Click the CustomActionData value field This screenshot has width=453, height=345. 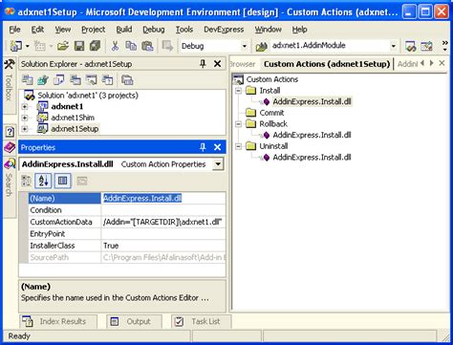click(x=163, y=222)
